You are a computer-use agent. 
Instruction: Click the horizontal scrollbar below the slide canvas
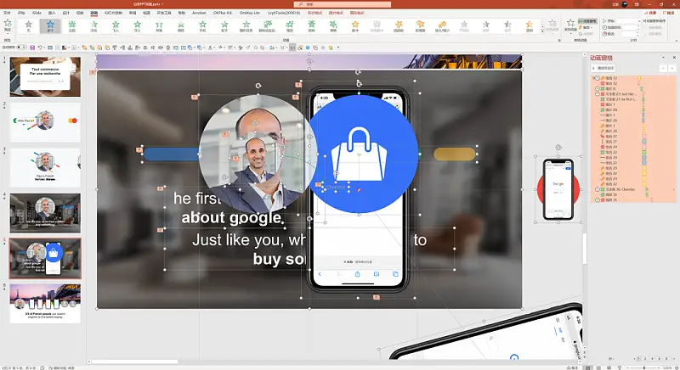(134, 362)
